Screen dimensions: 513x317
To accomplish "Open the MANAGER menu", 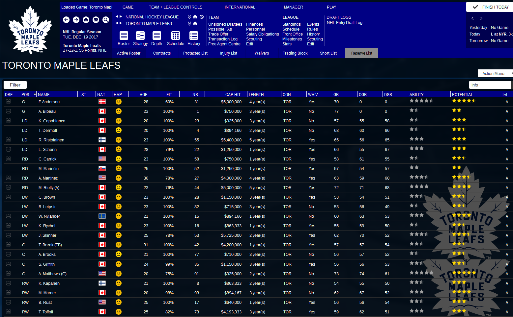I will [x=293, y=7].
